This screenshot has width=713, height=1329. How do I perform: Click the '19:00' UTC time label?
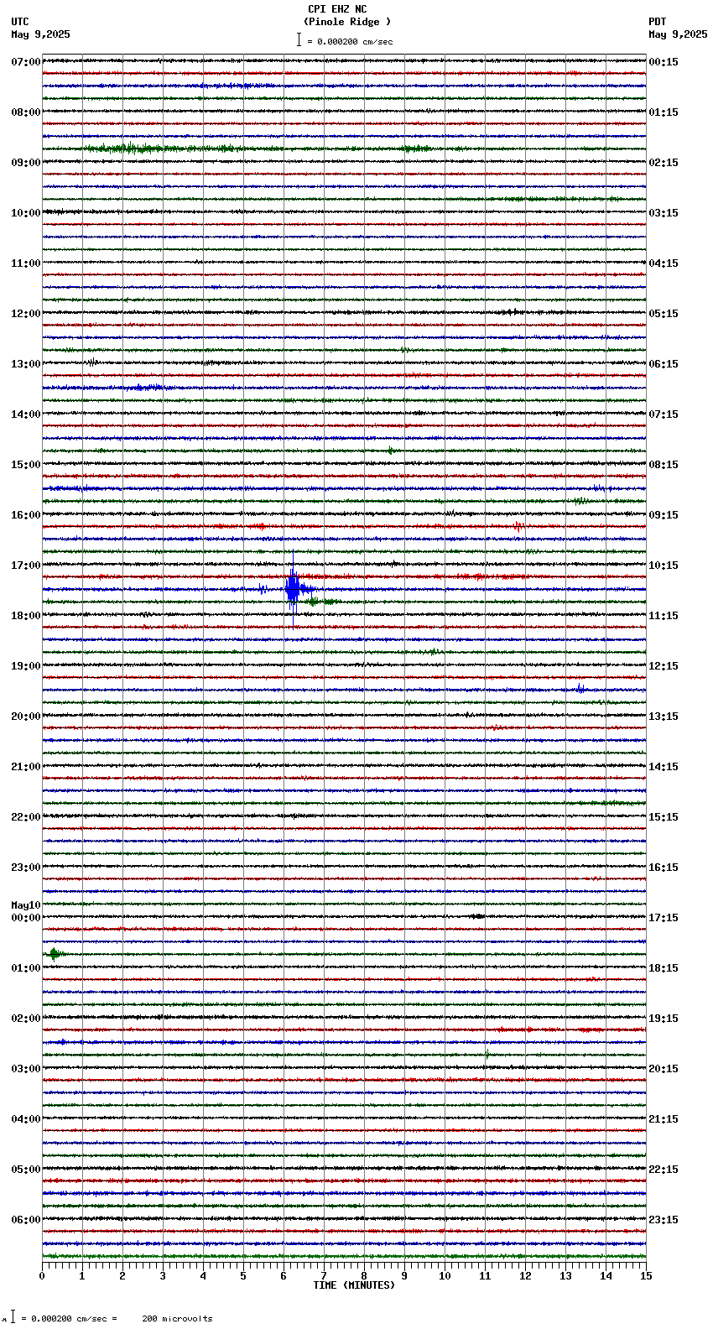pyautogui.click(x=26, y=666)
